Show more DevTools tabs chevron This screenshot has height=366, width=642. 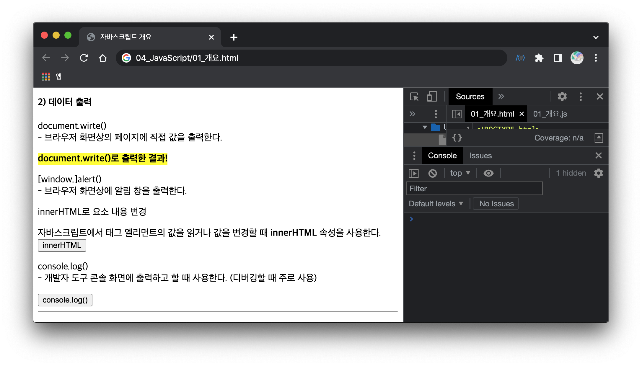(501, 97)
